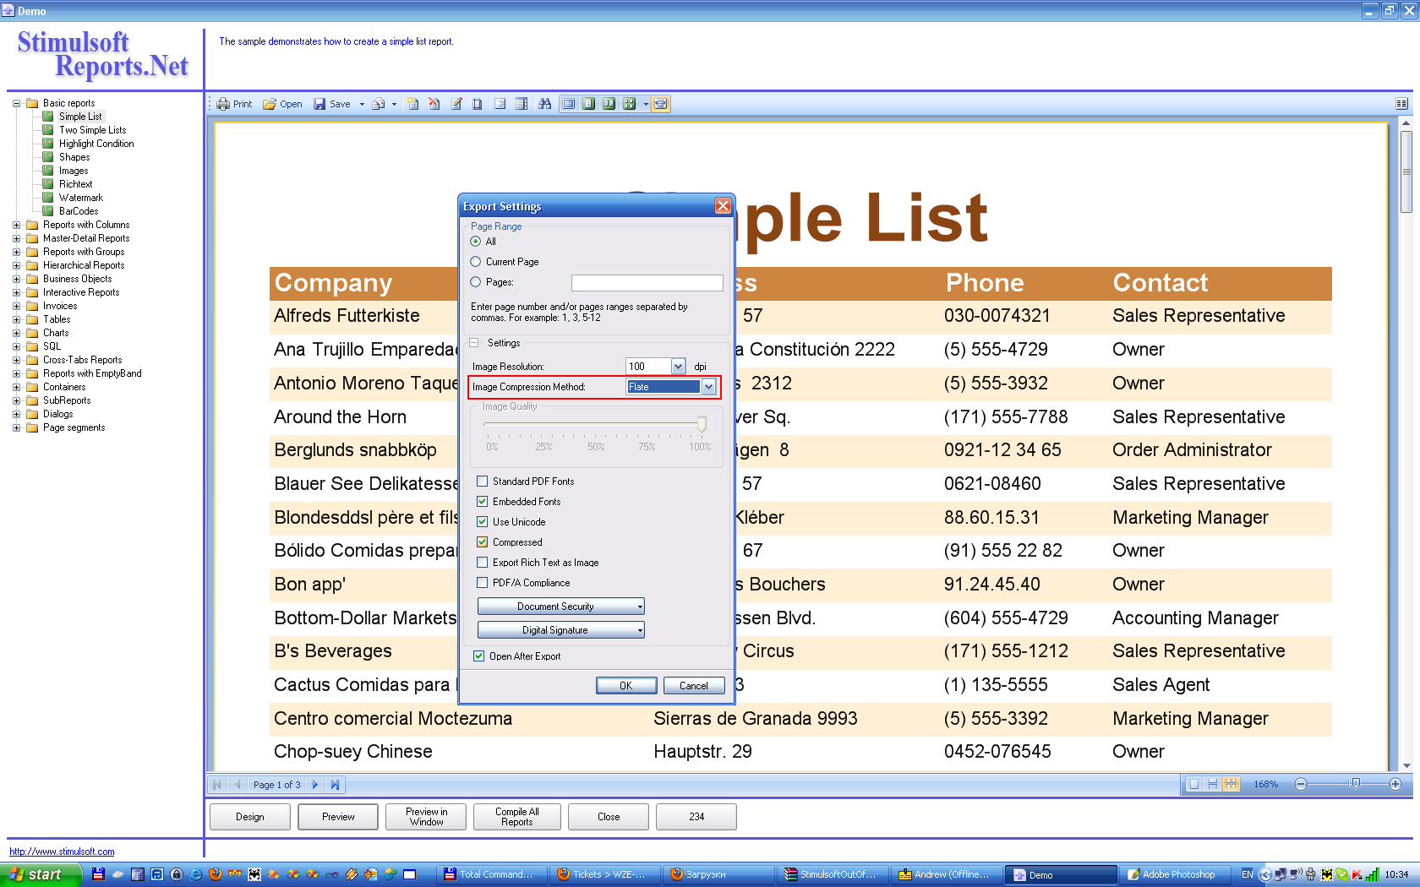
Task: Select Highlight Condition report
Action: click(96, 144)
